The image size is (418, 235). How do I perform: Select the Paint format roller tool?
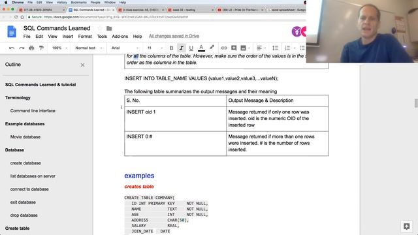41,48
